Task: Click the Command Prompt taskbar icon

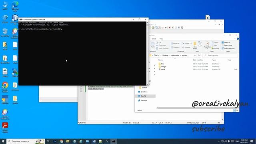Action: [114, 141]
